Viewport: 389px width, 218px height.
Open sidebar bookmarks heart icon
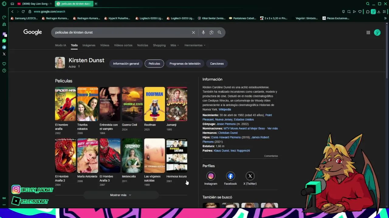tap(4, 64)
